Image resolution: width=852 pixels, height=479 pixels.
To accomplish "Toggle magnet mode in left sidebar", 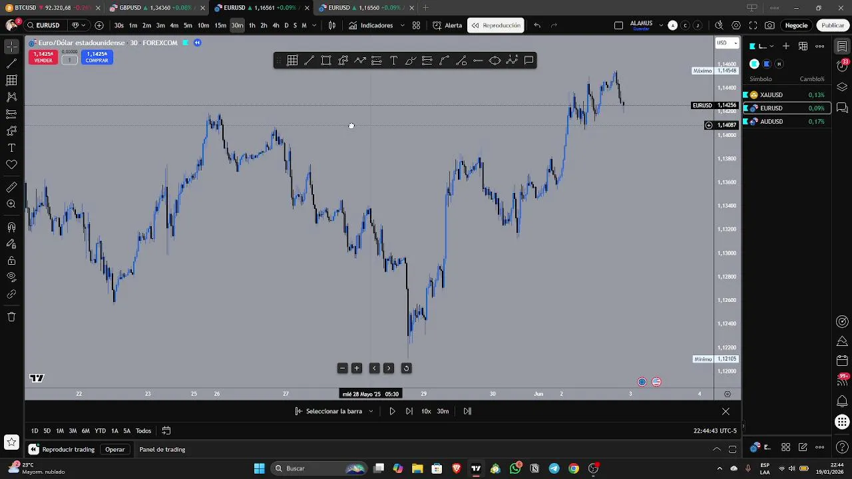I will [11, 227].
